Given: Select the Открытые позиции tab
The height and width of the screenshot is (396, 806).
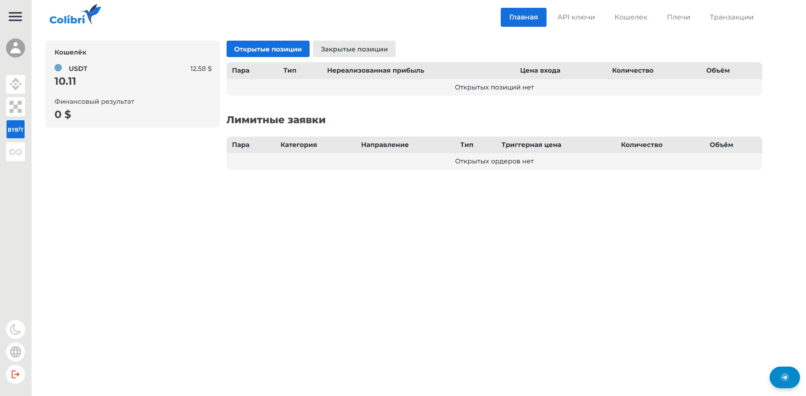Looking at the screenshot, I should tap(268, 49).
